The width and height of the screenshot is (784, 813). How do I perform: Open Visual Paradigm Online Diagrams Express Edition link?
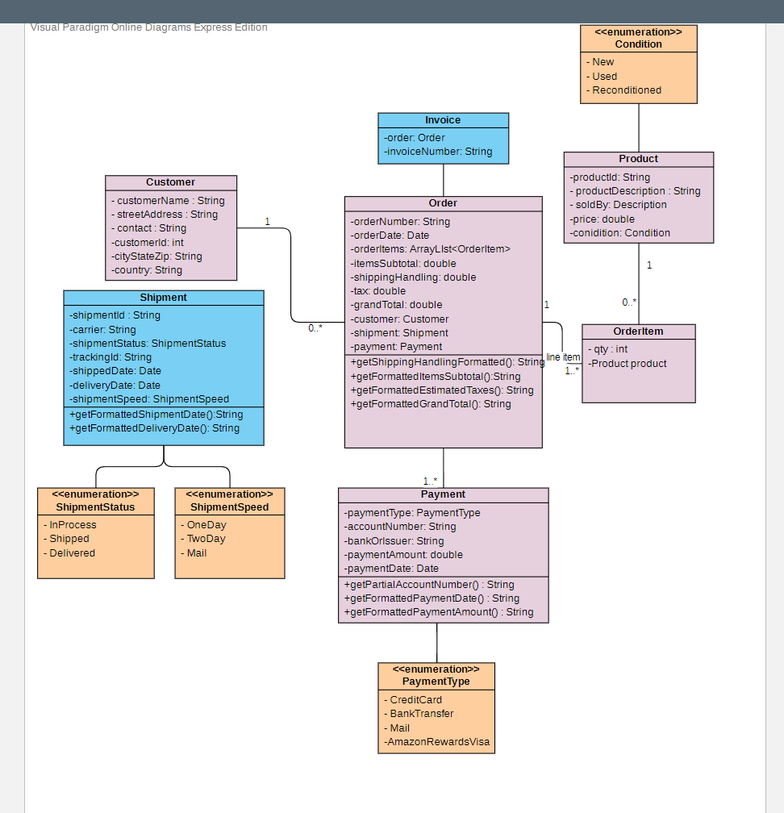[x=148, y=27]
